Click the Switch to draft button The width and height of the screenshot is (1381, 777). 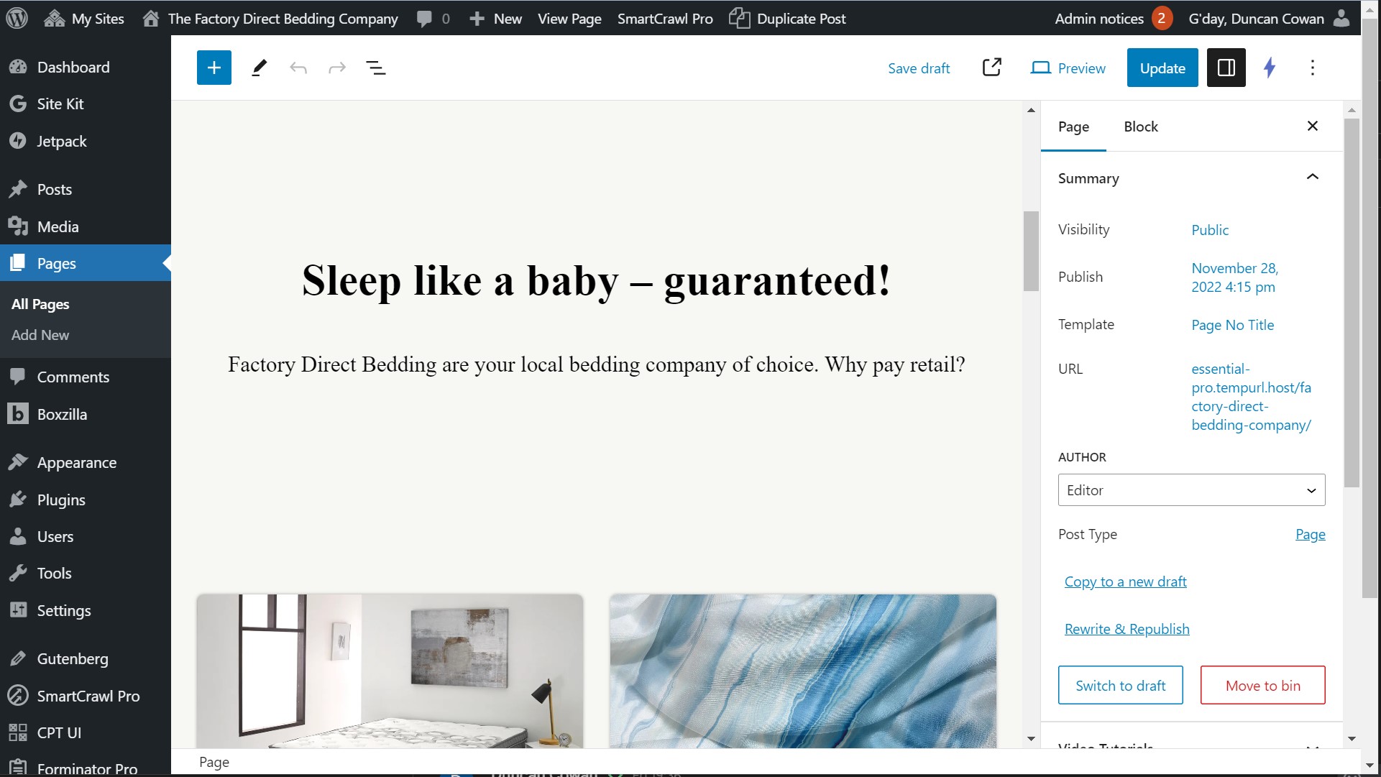[1120, 685]
